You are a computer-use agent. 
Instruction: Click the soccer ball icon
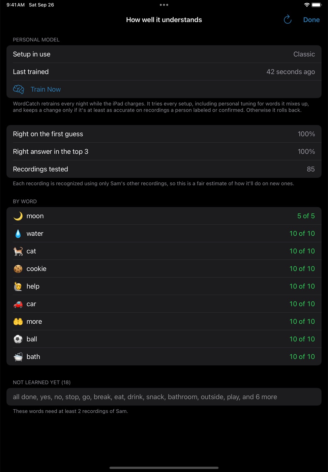(x=18, y=339)
